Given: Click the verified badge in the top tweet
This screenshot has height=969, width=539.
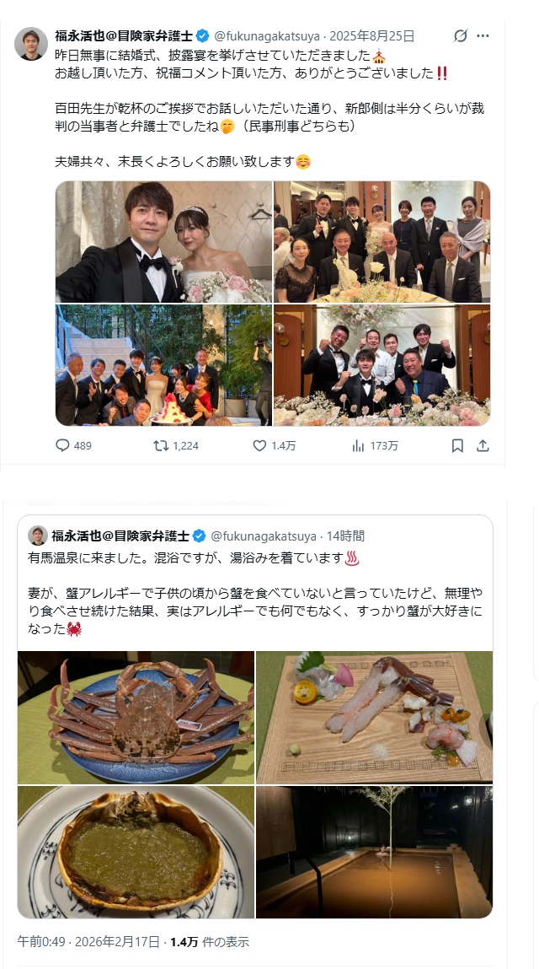Looking at the screenshot, I should coord(202,36).
